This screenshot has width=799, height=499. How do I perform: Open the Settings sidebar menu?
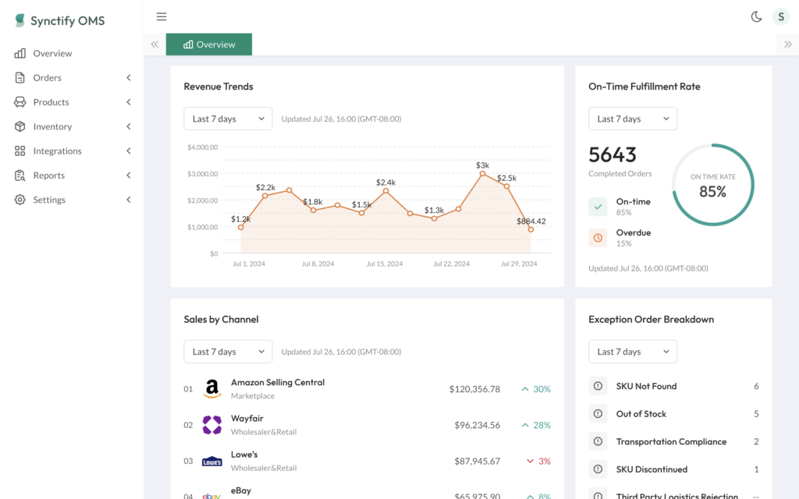[x=71, y=200]
